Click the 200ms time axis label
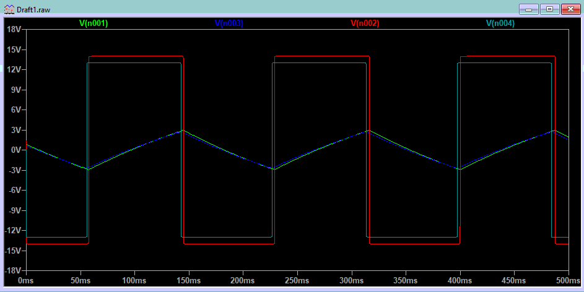 pyautogui.click(x=243, y=280)
